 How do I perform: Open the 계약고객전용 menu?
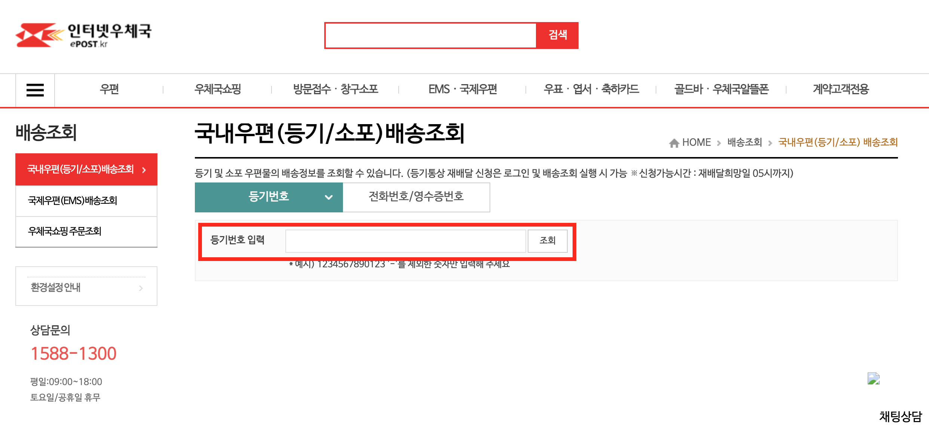click(x=840, y=89)
